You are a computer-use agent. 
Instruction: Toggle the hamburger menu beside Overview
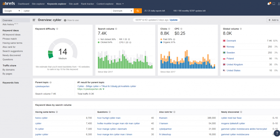click(x=34, y=20)
